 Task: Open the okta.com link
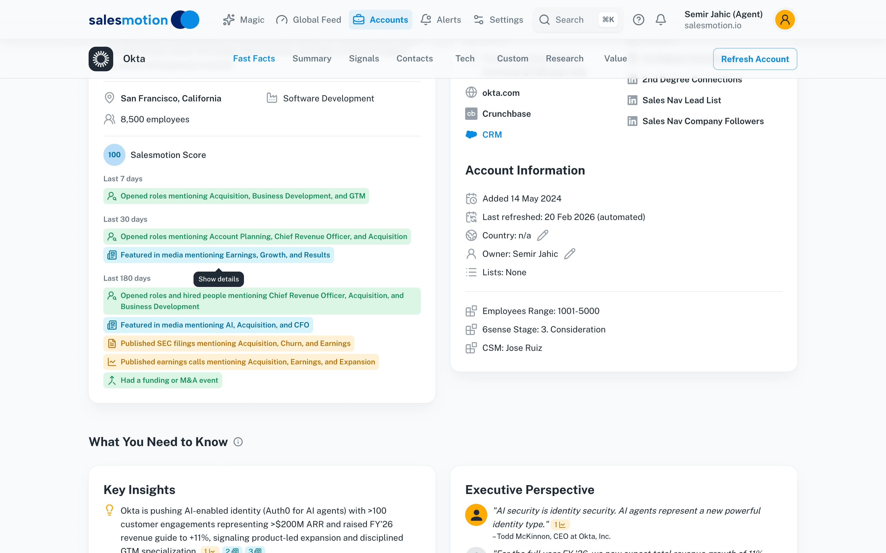[501, 93]
